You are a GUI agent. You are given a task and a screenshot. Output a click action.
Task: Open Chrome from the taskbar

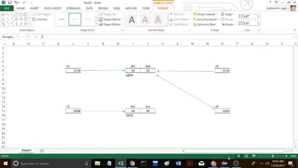pyautogui.click(x=132, y=163)
